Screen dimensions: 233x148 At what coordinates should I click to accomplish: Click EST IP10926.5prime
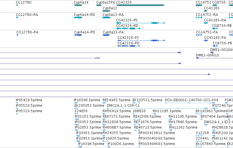pos(116,138)
